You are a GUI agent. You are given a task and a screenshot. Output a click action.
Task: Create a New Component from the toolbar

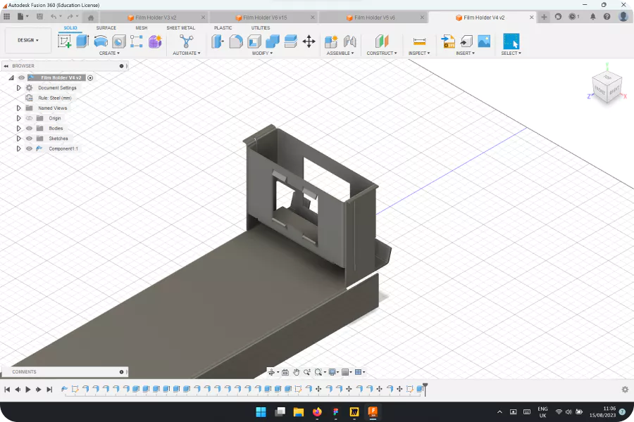(331, 41)
